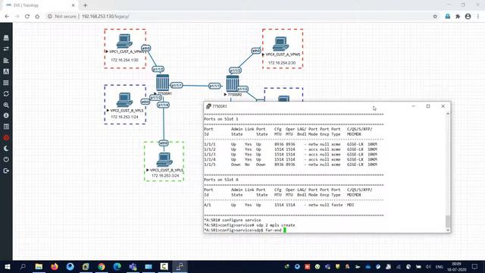
Task: Click the PuTTY icon in 7750SR1 title bar
Action: pyautogui.click(x=208, y=106)
